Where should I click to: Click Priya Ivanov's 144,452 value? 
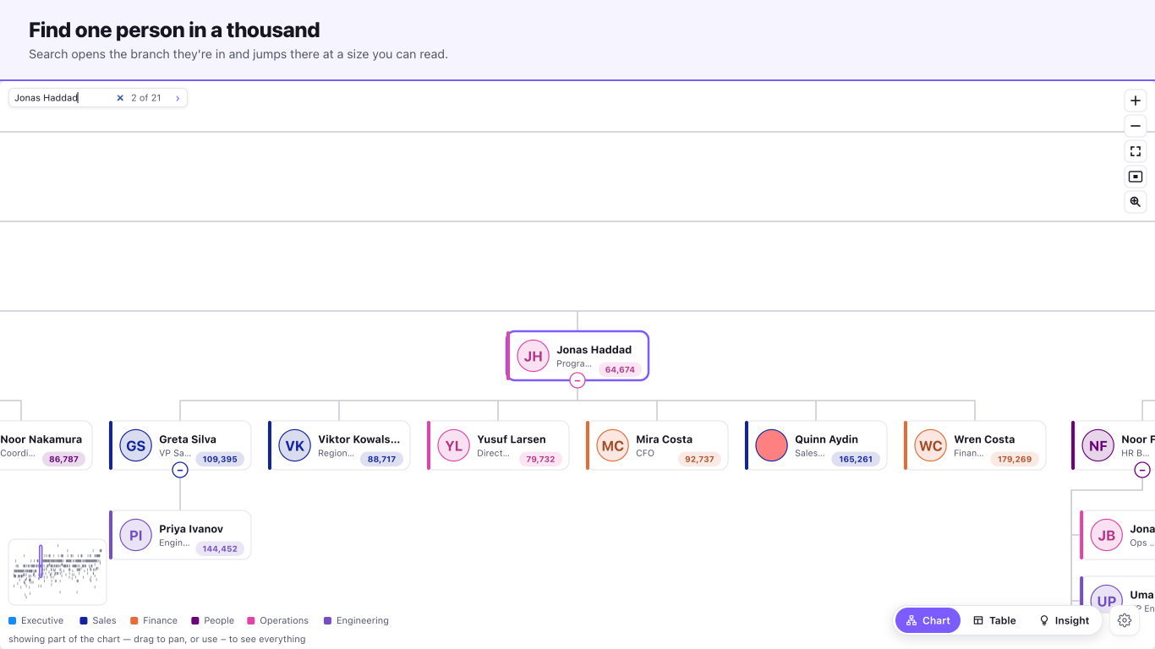click(x=220, y=548)
